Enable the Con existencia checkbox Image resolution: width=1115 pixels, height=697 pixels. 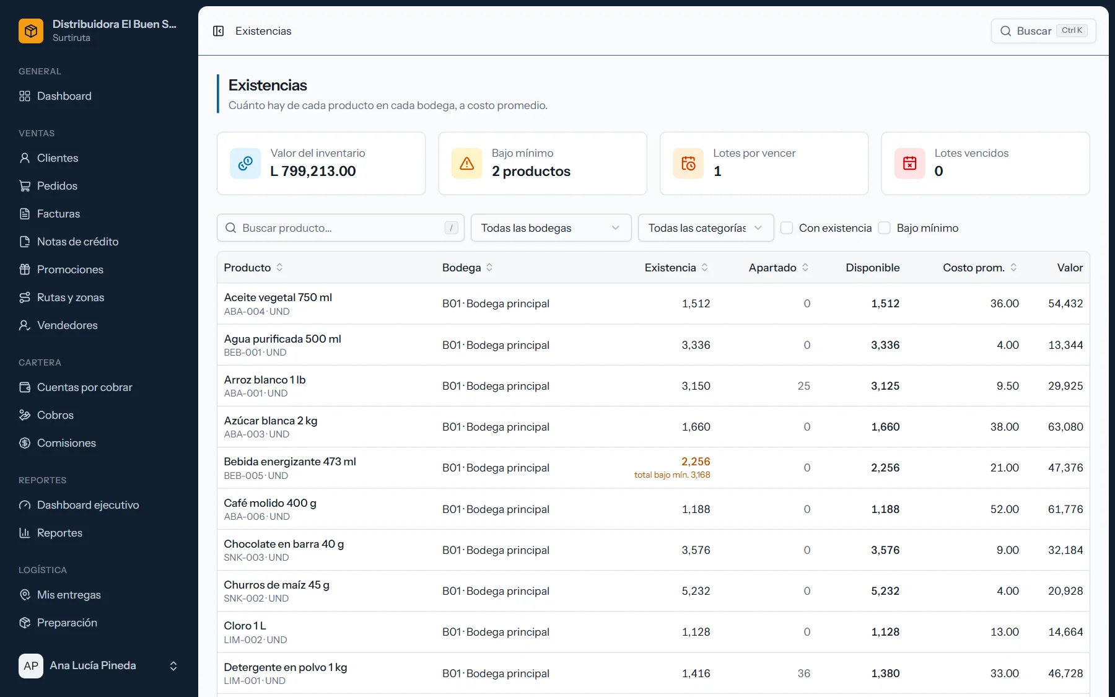(x=787, y=228)
